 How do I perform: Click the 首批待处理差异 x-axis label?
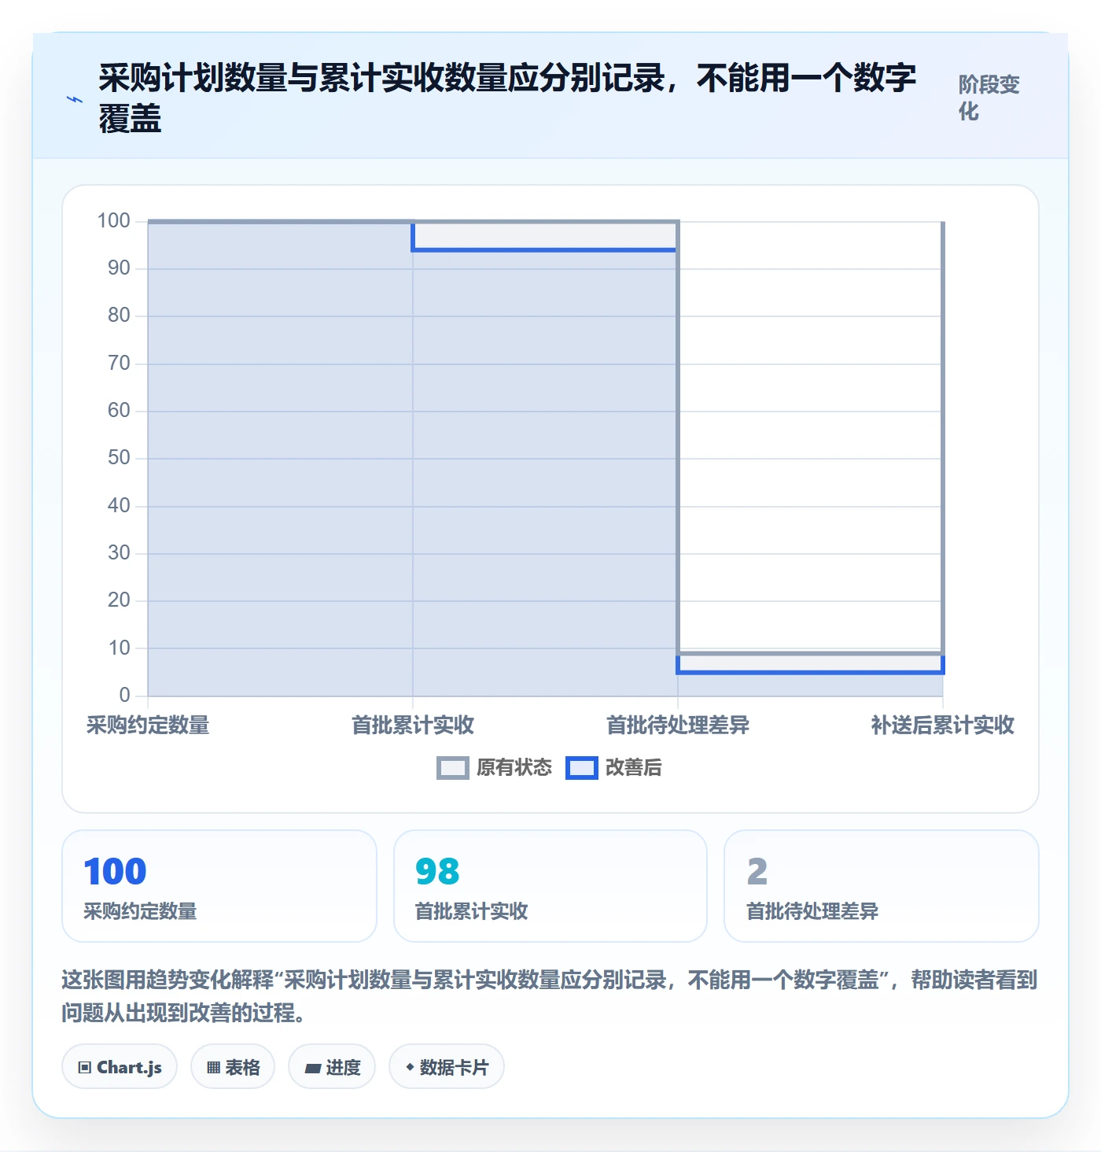(x=678, y=725)
